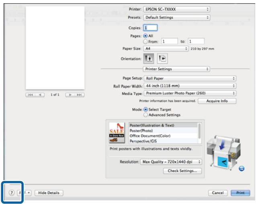Select portrait orientation icon
The image size is (256, 204).
[149, 58]
